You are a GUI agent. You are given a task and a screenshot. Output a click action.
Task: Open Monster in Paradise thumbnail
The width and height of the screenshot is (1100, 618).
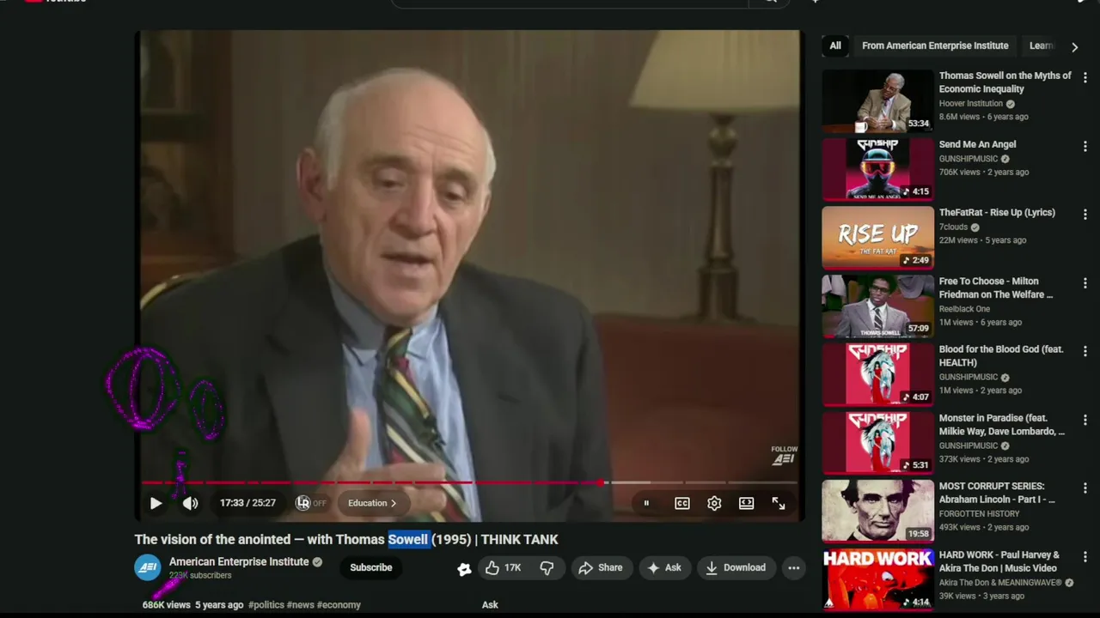pos(877,443)
